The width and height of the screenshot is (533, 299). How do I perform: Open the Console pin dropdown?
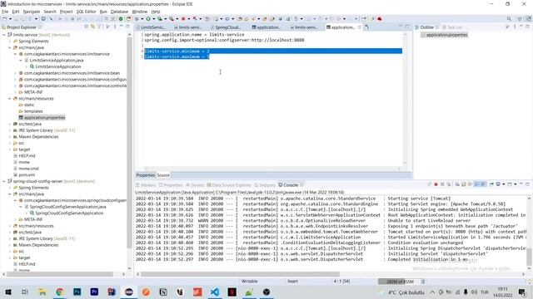(503, 184)
